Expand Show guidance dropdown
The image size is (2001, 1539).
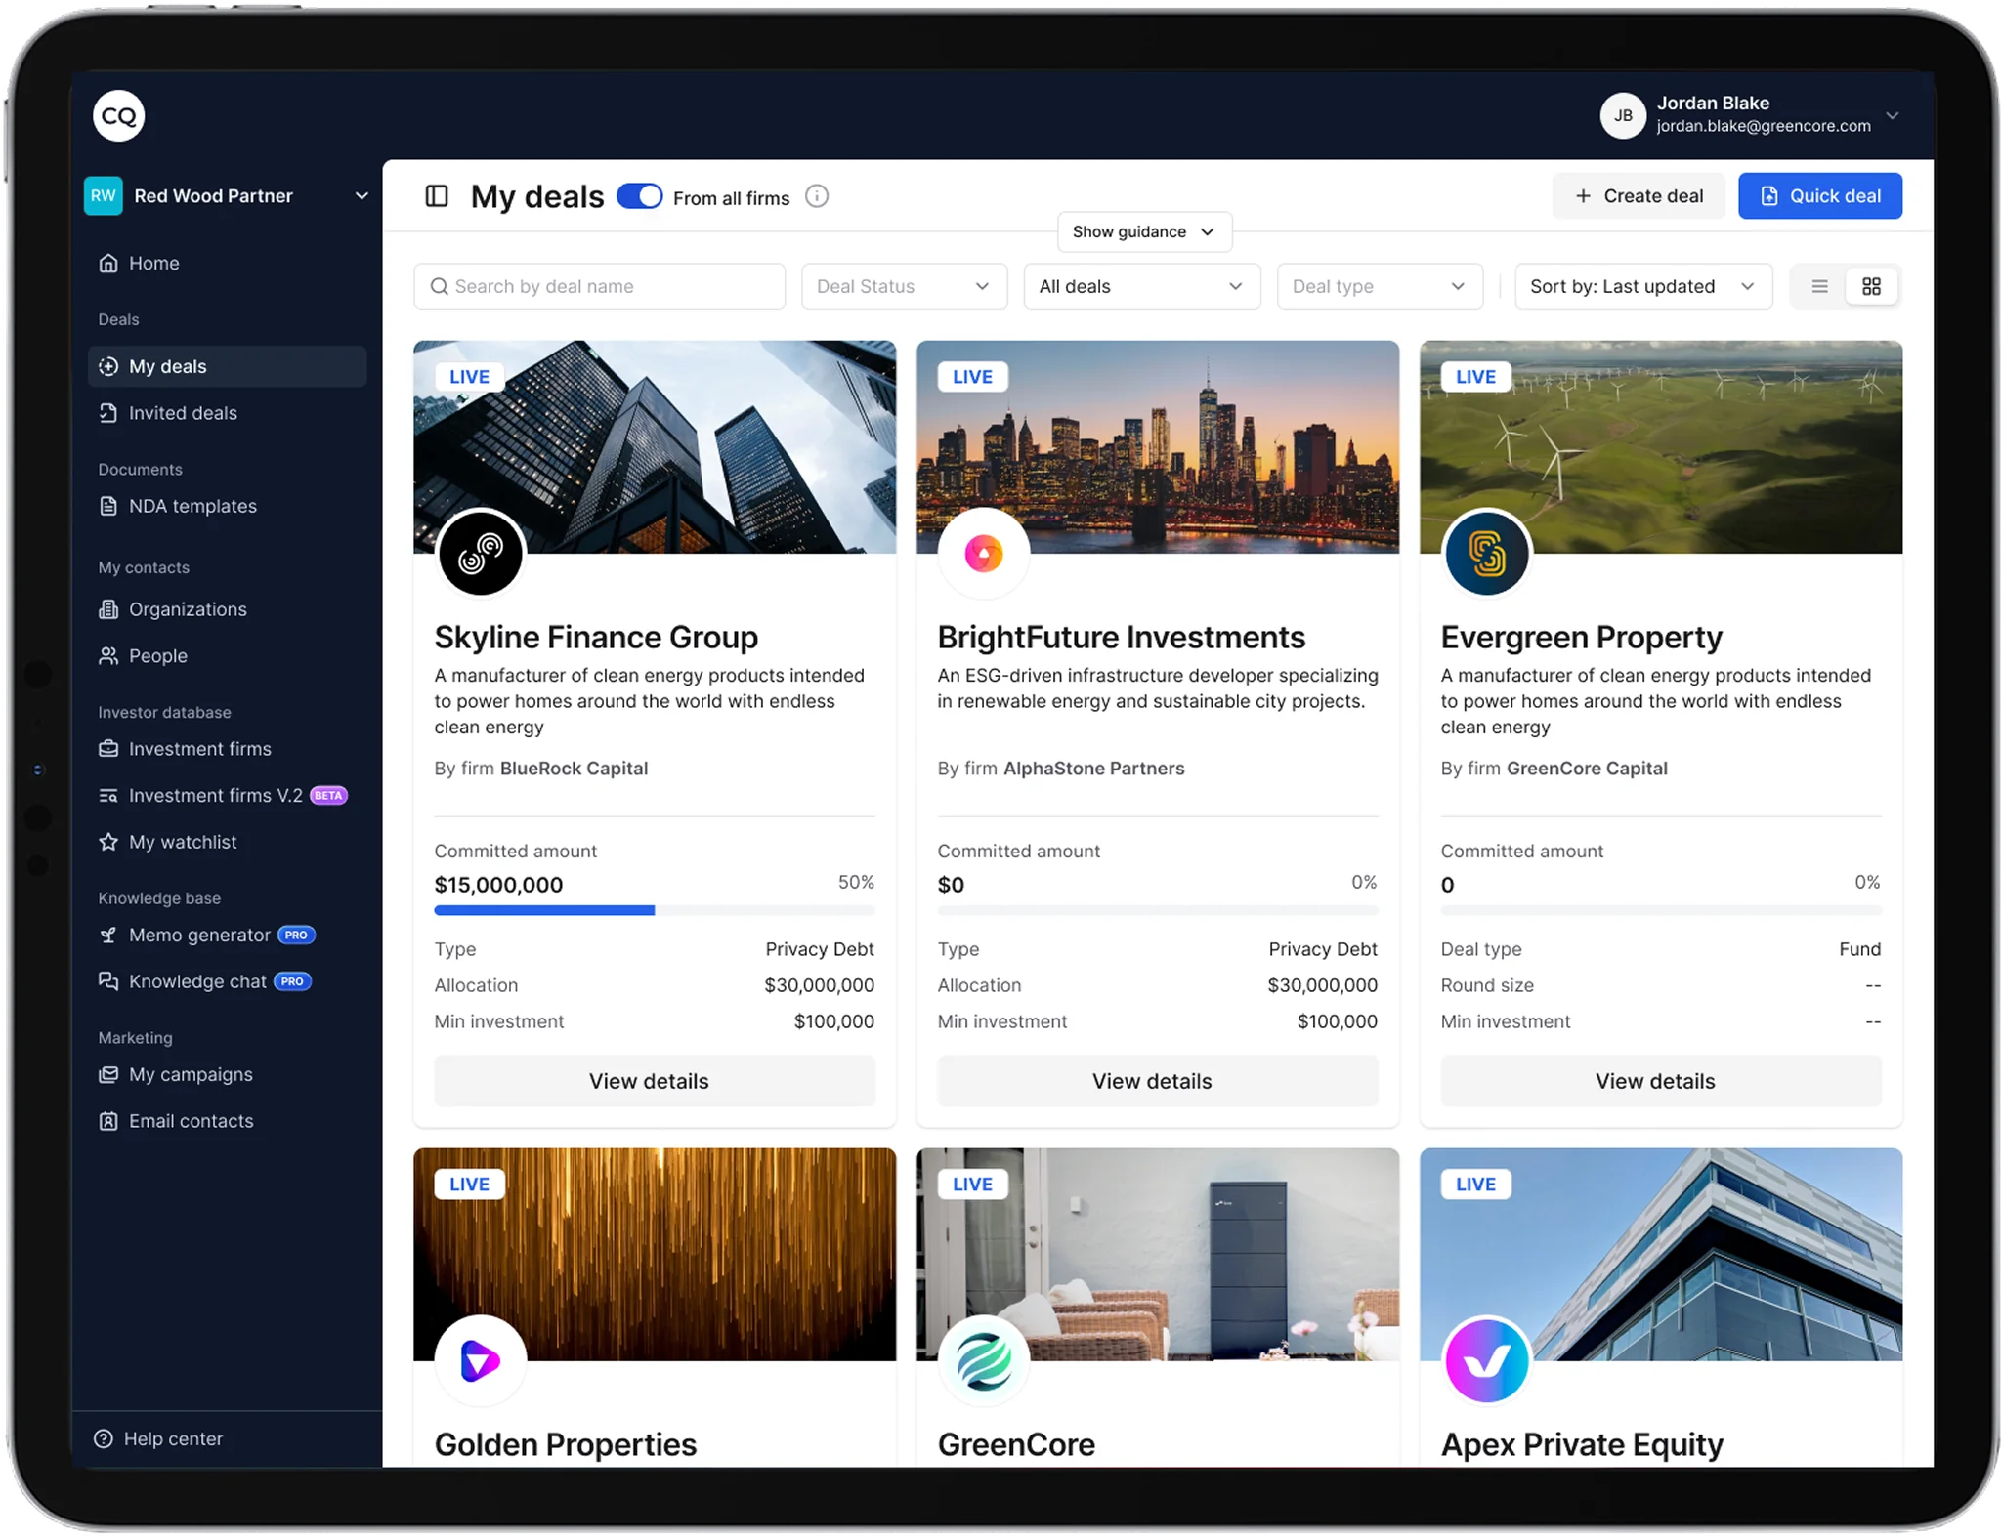click(1143, 231)
